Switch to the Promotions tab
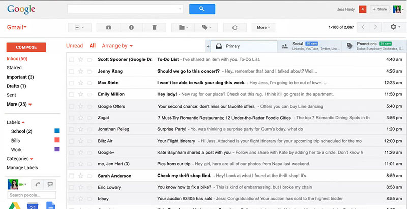The width and height of the screenshot is (407, 209). (x=374, y=46)
